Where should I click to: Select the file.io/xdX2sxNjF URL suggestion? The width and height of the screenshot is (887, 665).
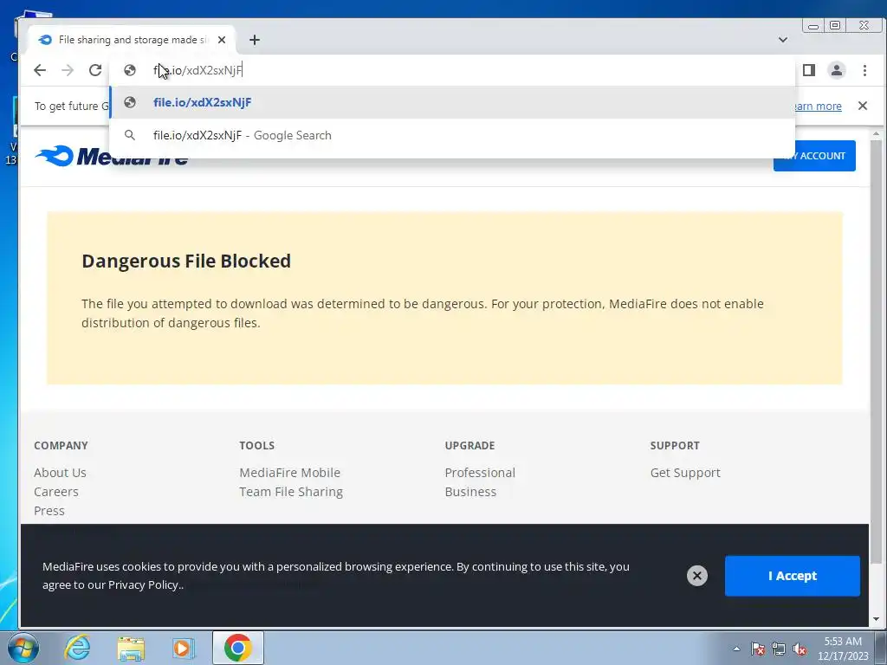452,102
